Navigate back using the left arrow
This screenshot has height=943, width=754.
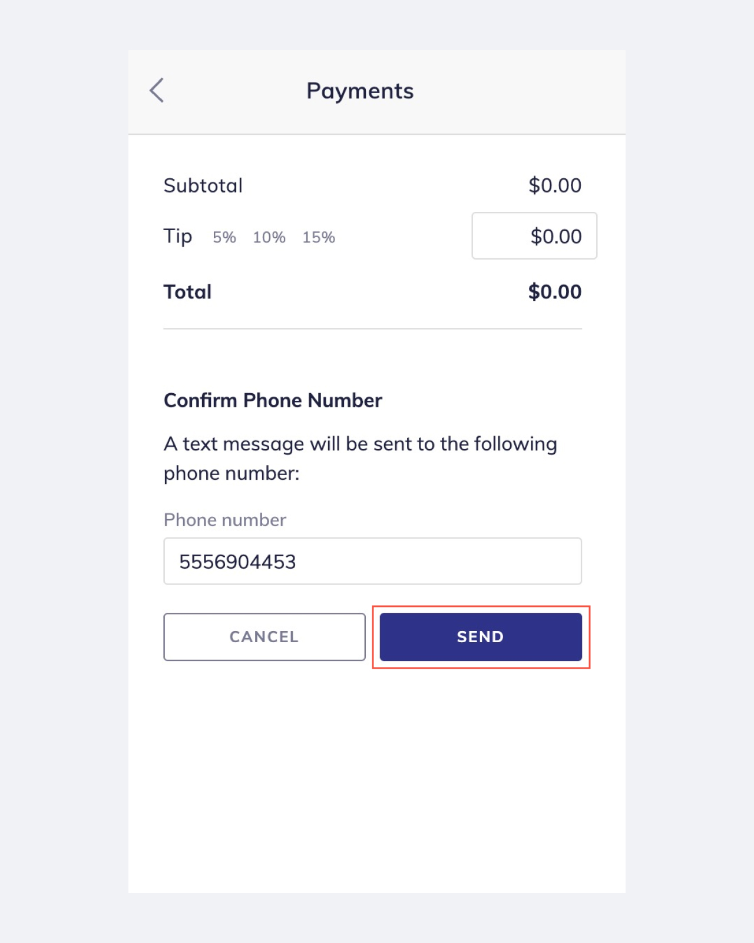point(156,91)
